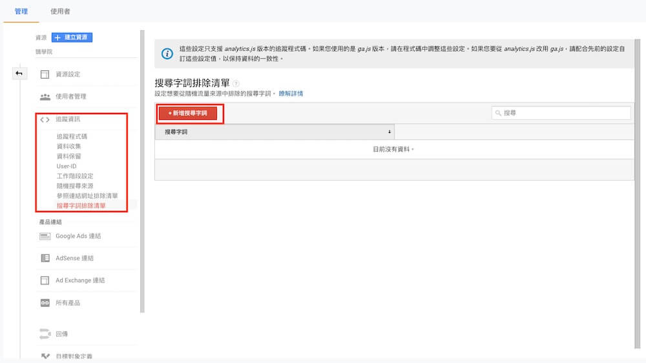Click the Google Ads 連結 icon
The height and width of the screenshot is (363, 646).
point(45,237)
